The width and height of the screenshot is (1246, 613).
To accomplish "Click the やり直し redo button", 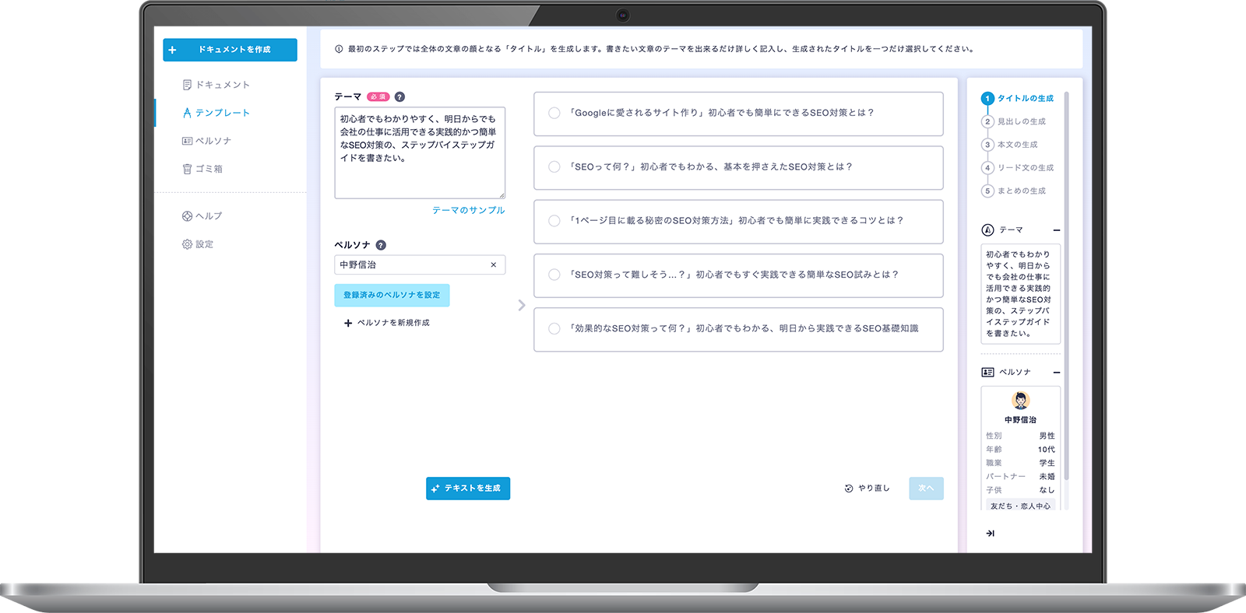I will click(867, 489).
